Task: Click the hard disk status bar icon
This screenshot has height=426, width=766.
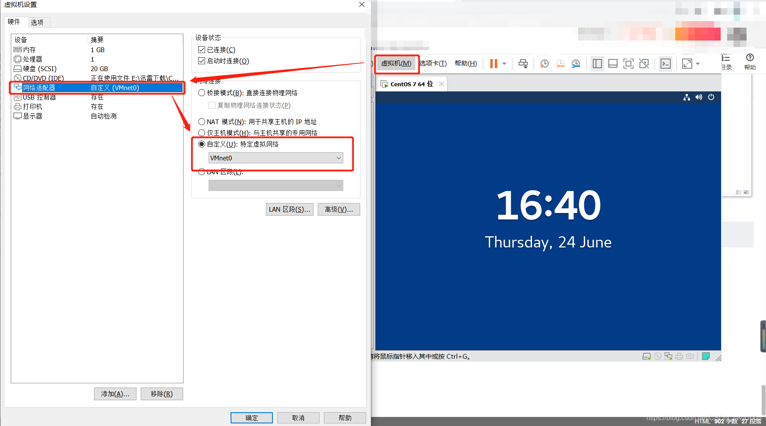Action: (646, 356)
